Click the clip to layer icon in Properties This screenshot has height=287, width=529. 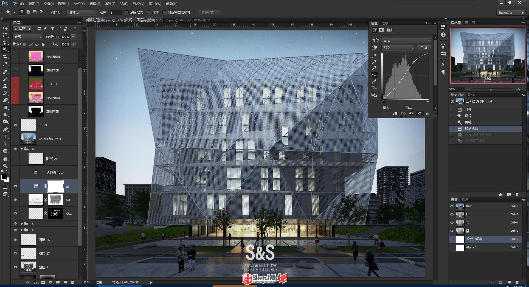click(395, 114)
